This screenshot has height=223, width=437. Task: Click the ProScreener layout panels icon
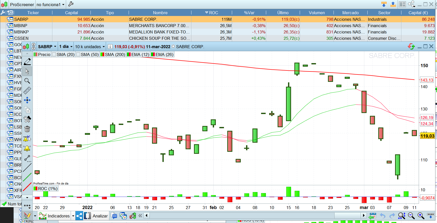pyautogui.click(x=402, y=4)
